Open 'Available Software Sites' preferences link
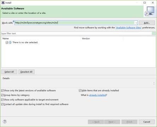 click(128, 28)
